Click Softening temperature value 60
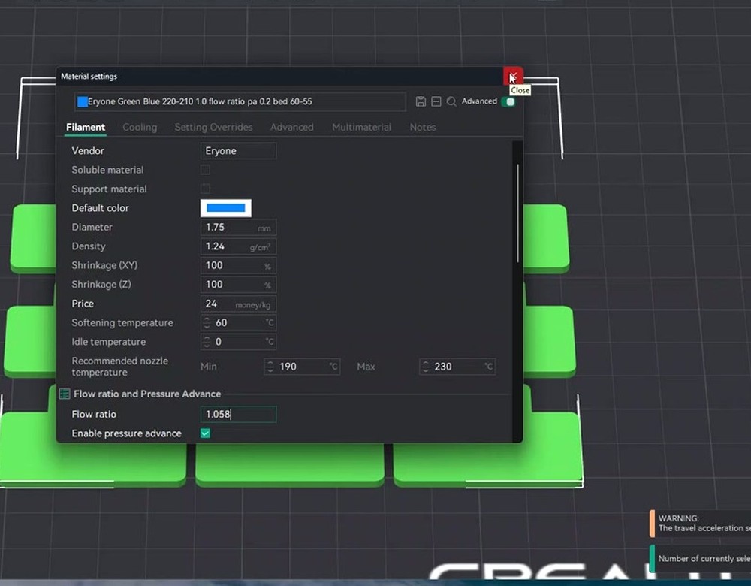This screenshot has height=586, width=751. [x=222, y=322]
